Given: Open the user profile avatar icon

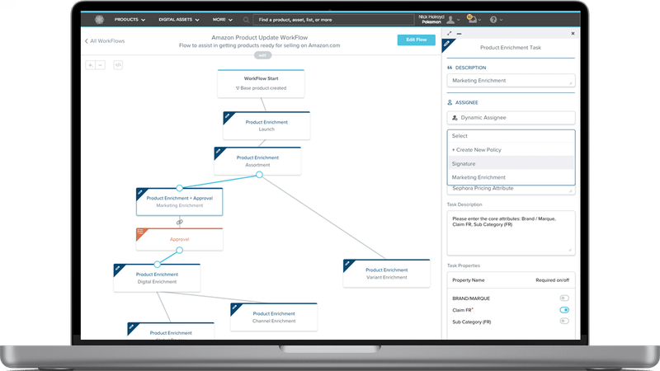Looking at the screenshot, I should [x=450, y=19].
